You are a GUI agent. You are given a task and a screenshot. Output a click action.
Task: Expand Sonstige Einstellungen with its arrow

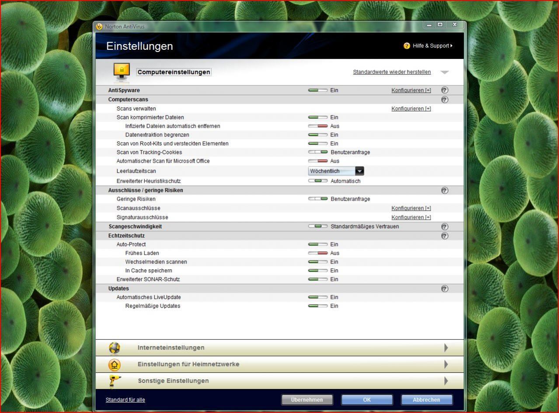click(x=446, y=381)
